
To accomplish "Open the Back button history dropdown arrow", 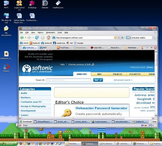I will tap(26, 38).
